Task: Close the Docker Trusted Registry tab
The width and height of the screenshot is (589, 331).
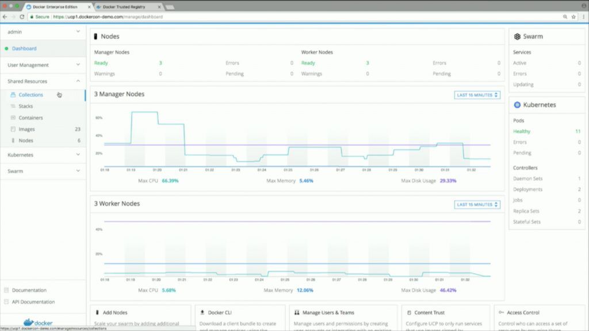Action: [159, 7]
